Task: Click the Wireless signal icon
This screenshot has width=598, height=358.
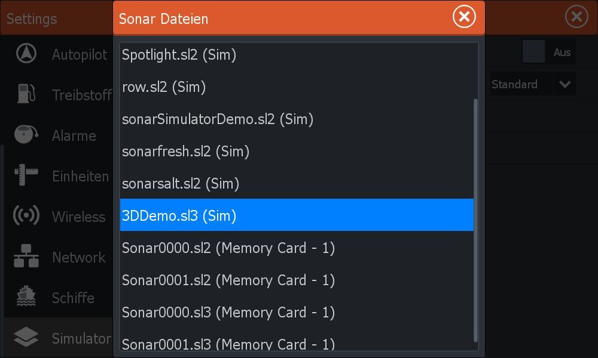Action: click(26, 216)
